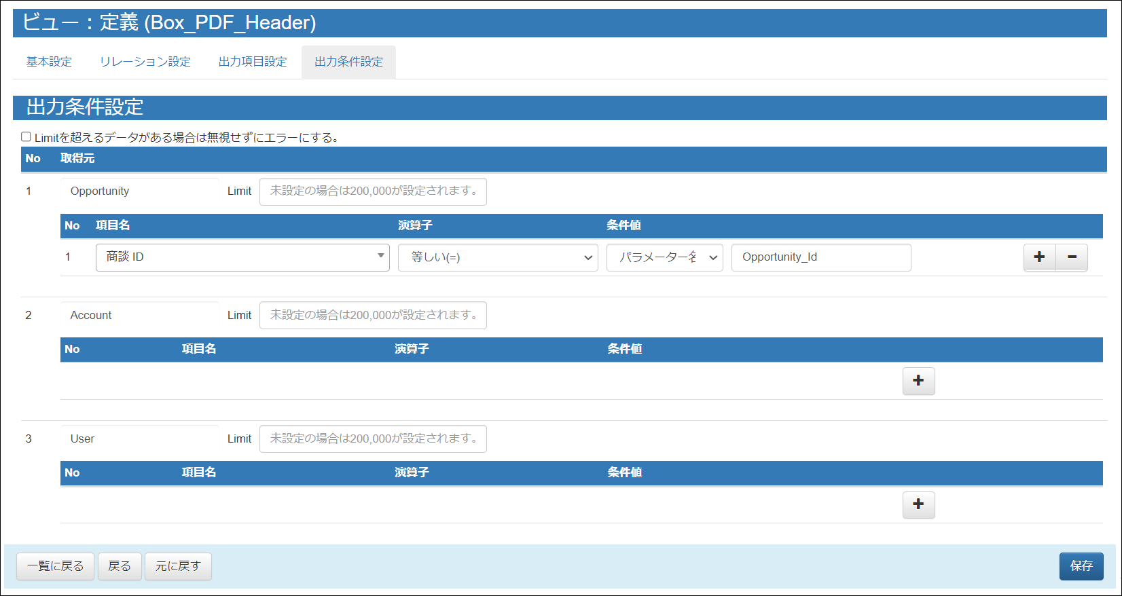Click the User Limit input field
1122x596 pixels.
(373, 439)
